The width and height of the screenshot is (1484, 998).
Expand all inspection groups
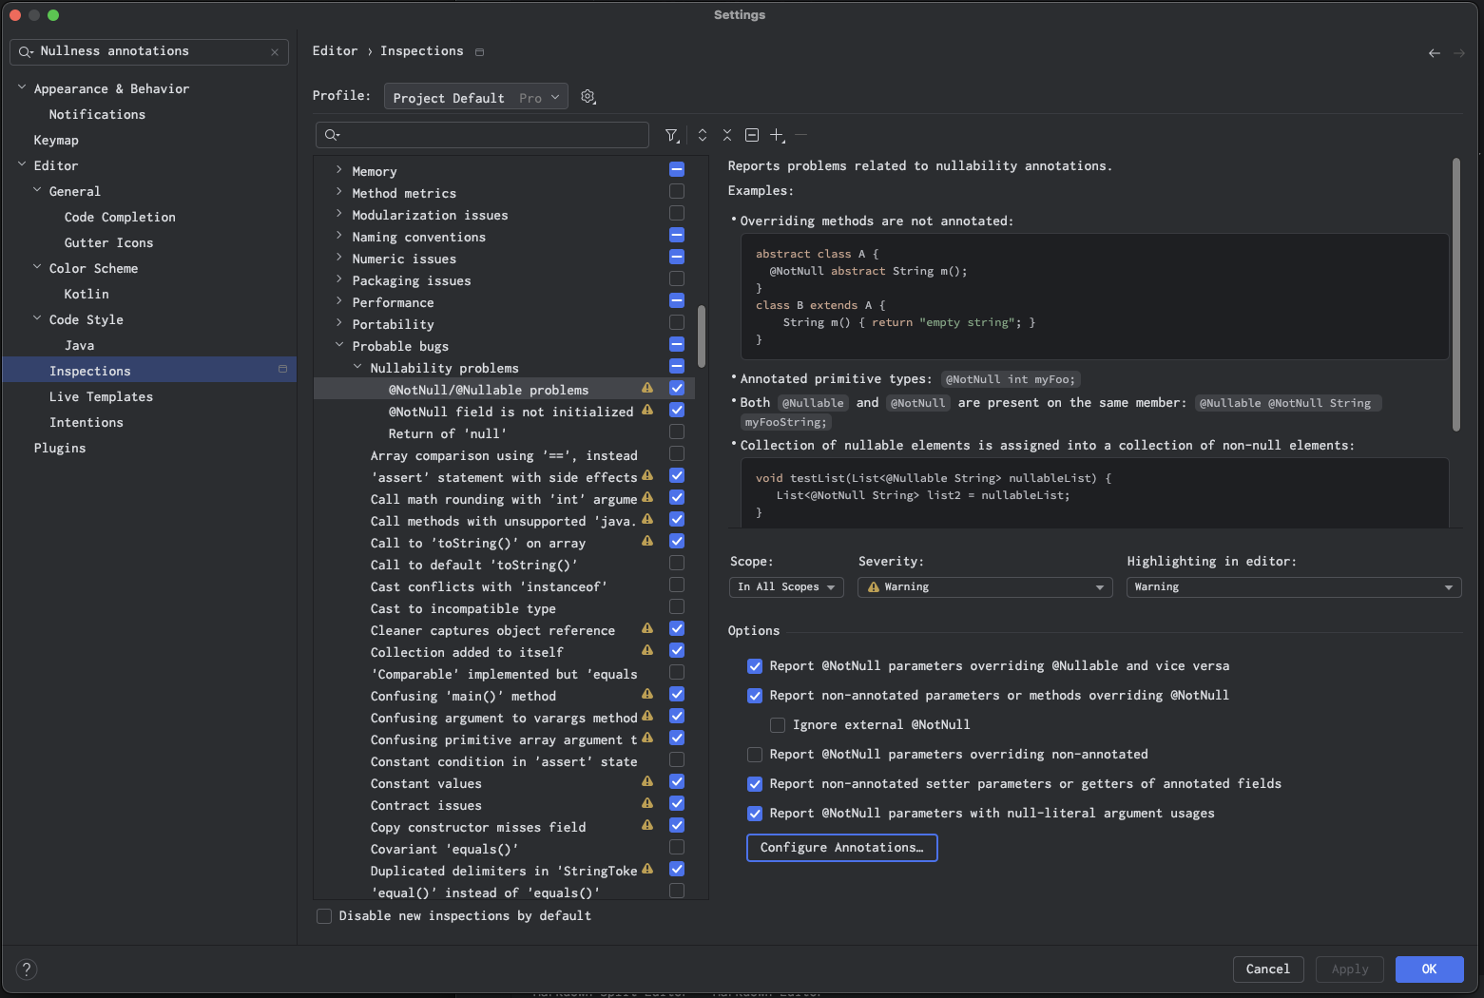pos(702,135)
